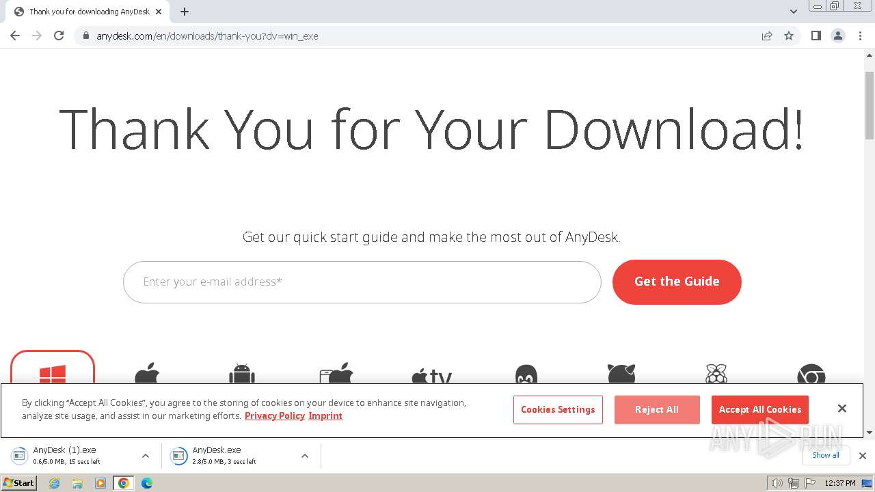Select the Chrome OS platform icon
Image resolution: width=875 pixels, height=492 pixels.
point(811,373)
